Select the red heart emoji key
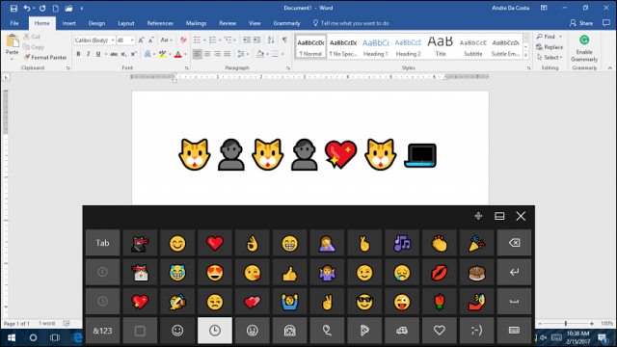Viewport: 617px width, 347px height. tap(215, 243)
